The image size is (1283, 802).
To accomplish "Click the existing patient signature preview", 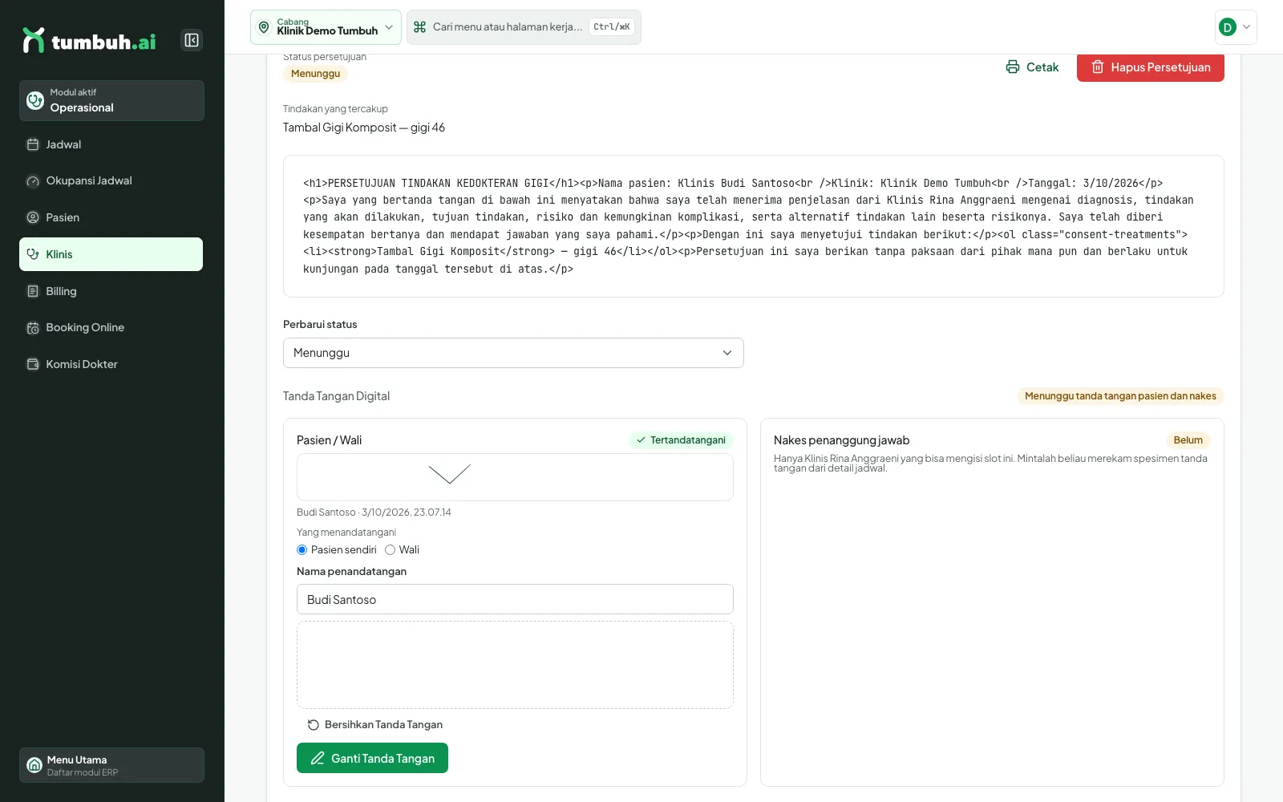I will coord(515,477).
